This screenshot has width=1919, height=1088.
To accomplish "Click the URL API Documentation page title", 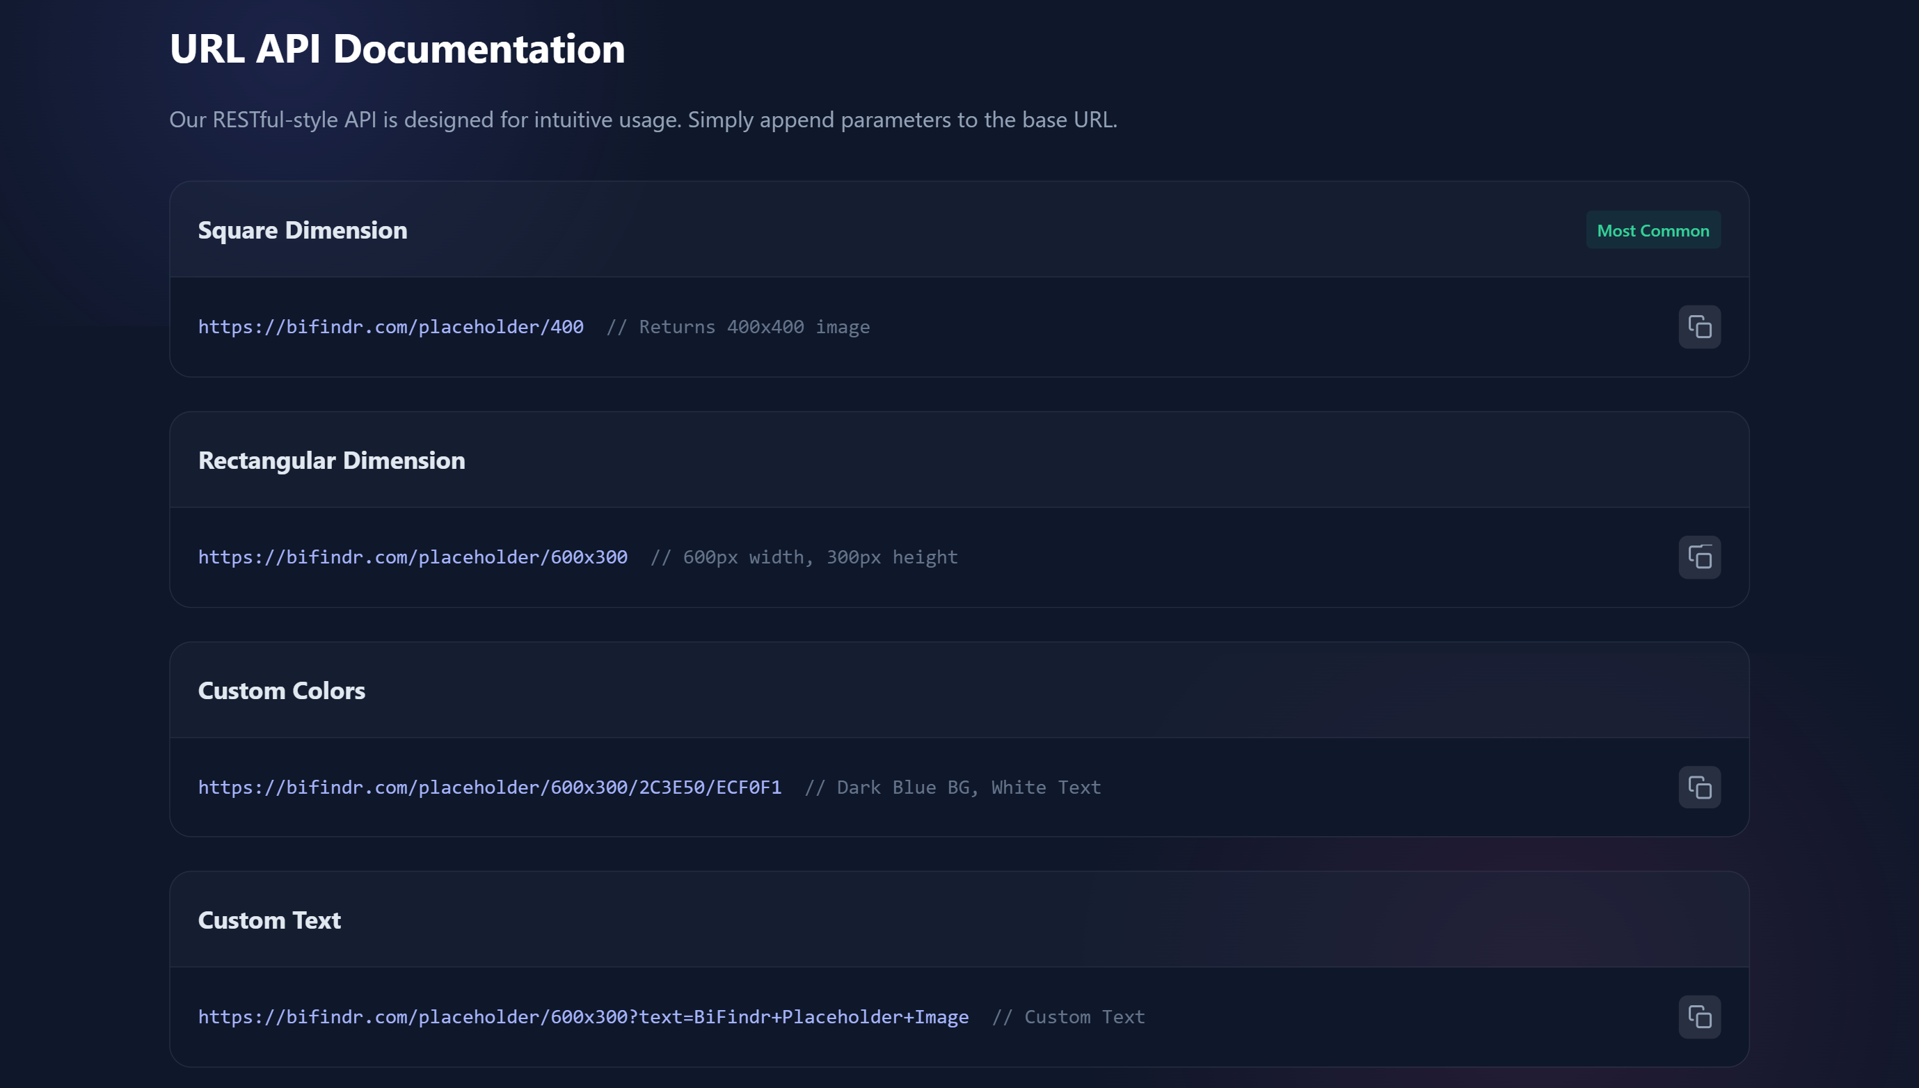I will (x=397, y=49).
